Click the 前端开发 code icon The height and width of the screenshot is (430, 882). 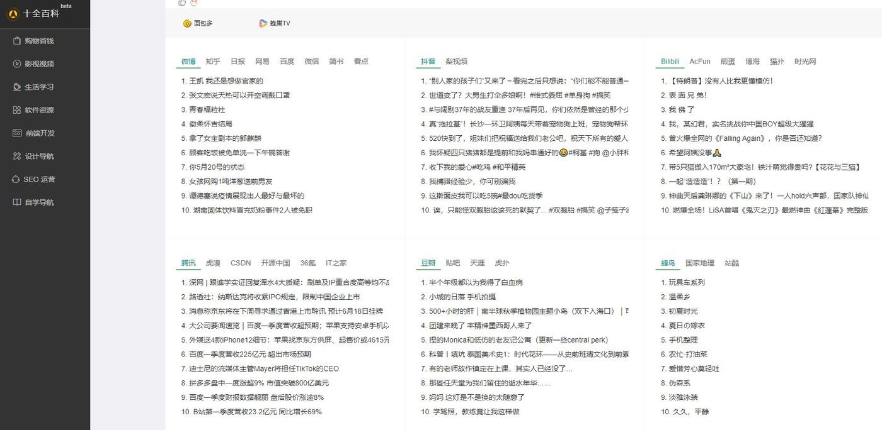coord(18,133)
